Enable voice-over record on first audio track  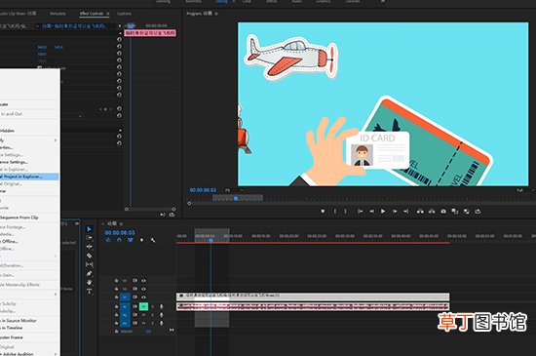coord(162,306)
